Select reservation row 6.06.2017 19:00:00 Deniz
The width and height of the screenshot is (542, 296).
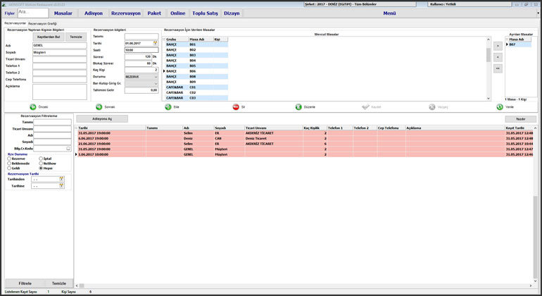pyautogui.click(x=304, y=138)
